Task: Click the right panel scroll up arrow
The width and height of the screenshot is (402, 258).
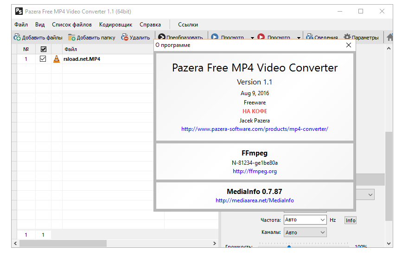Action: (x=389, y=48)
